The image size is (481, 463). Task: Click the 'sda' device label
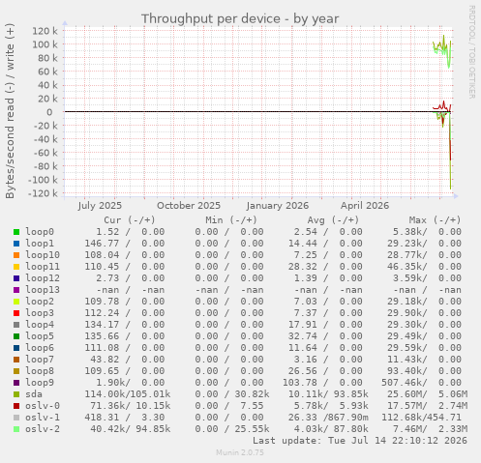[34, 394]
